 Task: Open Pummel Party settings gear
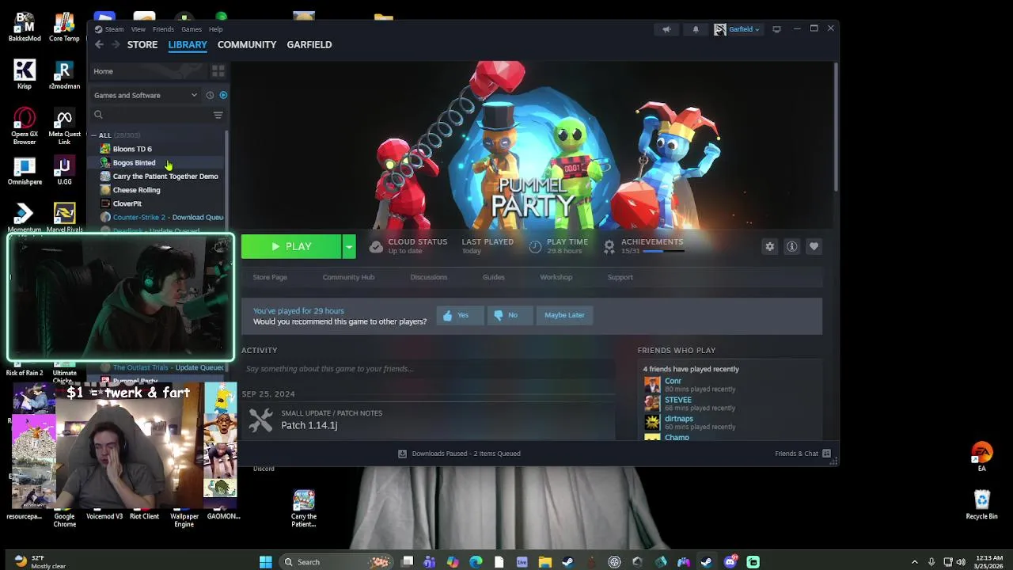[769, 246]
